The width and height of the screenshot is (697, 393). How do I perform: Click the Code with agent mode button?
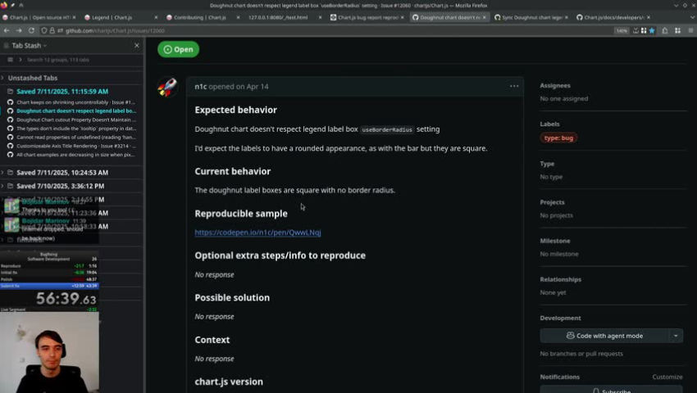(604, 336)
